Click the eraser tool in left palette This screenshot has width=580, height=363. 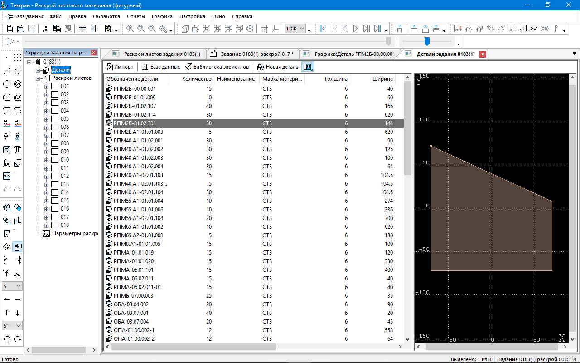tap(18, 207)
